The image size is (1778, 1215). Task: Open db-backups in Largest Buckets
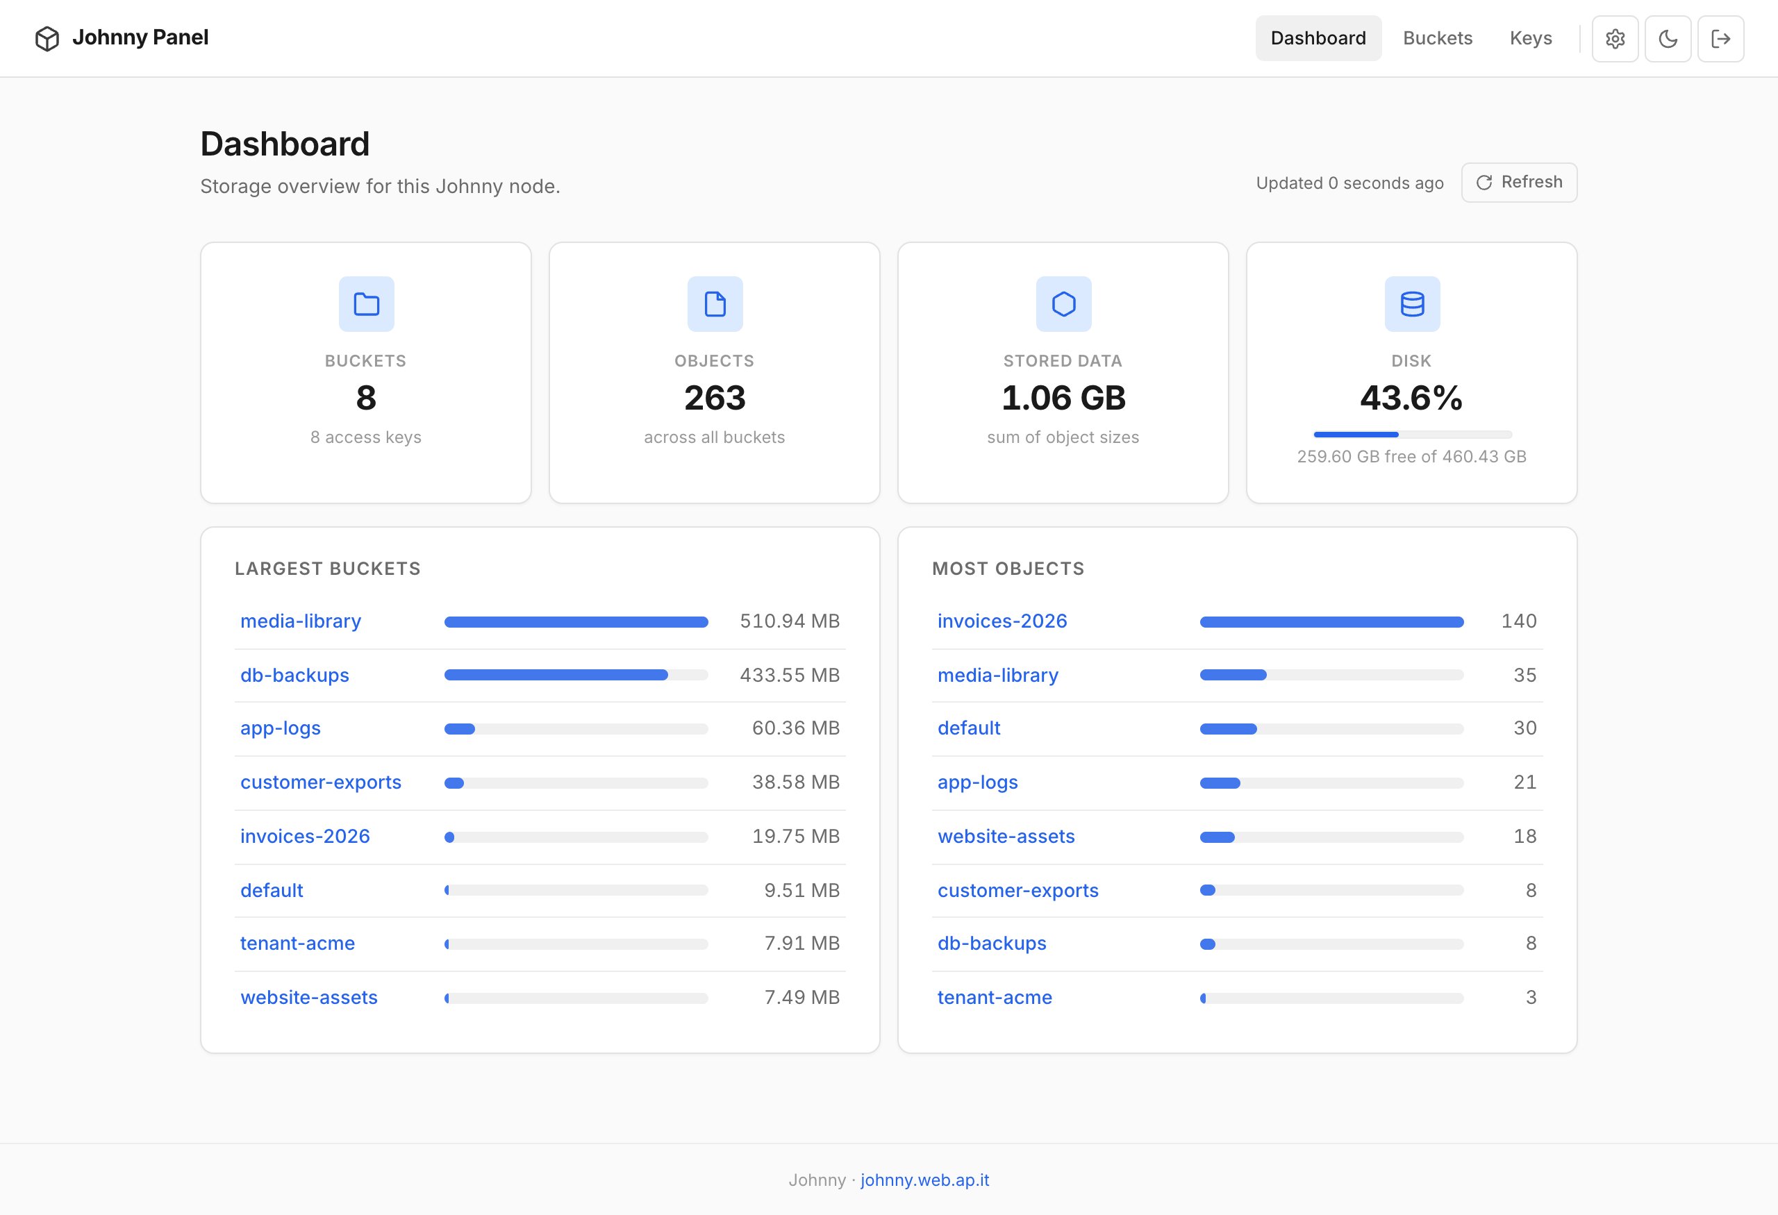coord(294,675)
